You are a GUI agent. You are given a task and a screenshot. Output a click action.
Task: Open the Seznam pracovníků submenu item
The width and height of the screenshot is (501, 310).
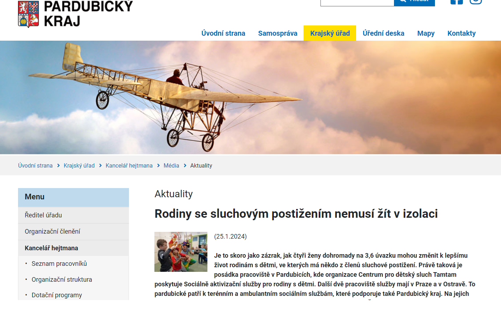tap(59, 264)
